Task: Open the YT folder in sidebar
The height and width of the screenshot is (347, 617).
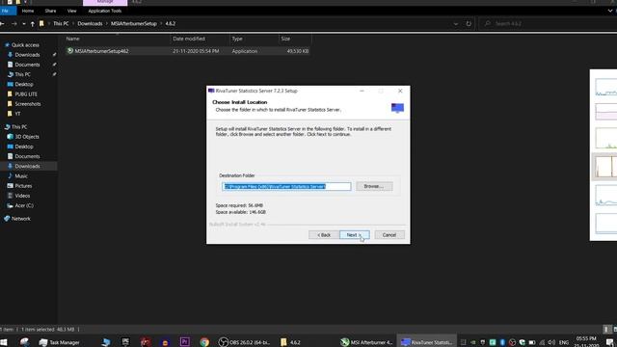Action: pos(17,114)
